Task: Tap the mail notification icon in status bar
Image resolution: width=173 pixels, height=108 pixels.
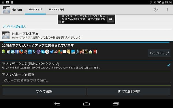Action: [x=7, y=2]
